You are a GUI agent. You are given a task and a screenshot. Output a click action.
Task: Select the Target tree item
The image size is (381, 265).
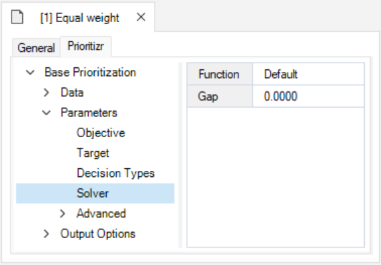point(93,153)
